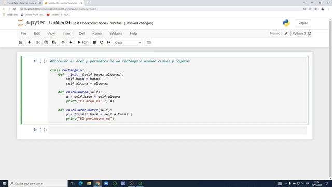Insert a cell below with plus icon
The width and height of the screenshot is (332, 187).
[29, 42]
